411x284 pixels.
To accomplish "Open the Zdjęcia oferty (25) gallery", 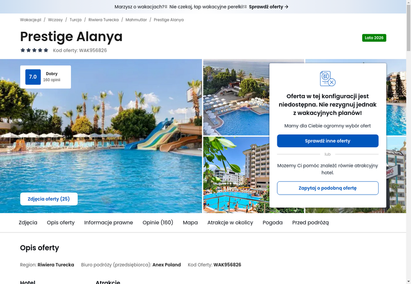I will pyautogui.click(x=49, y=199).
